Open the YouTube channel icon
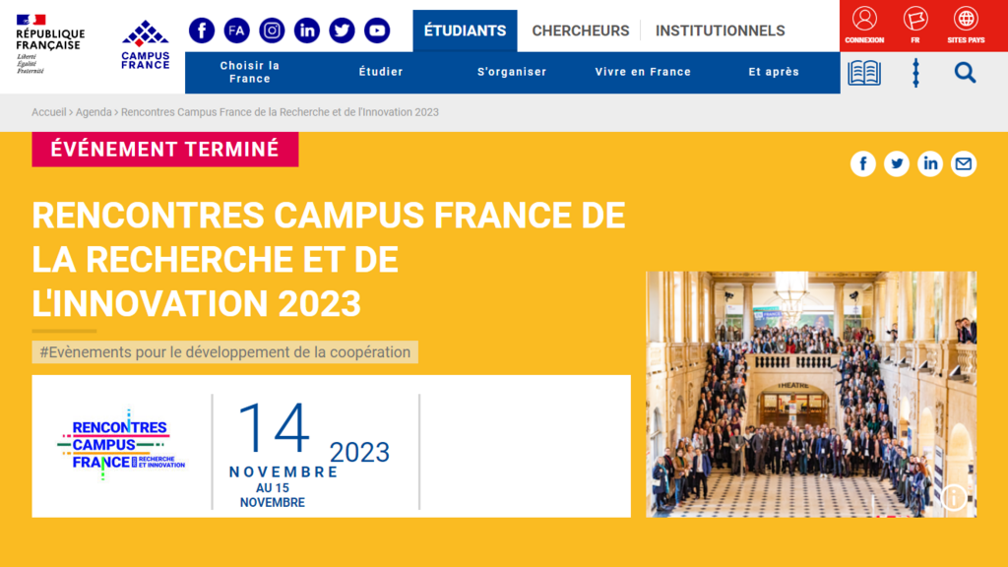This screenshot has height=567, width=1008. [x=377, y=31]
